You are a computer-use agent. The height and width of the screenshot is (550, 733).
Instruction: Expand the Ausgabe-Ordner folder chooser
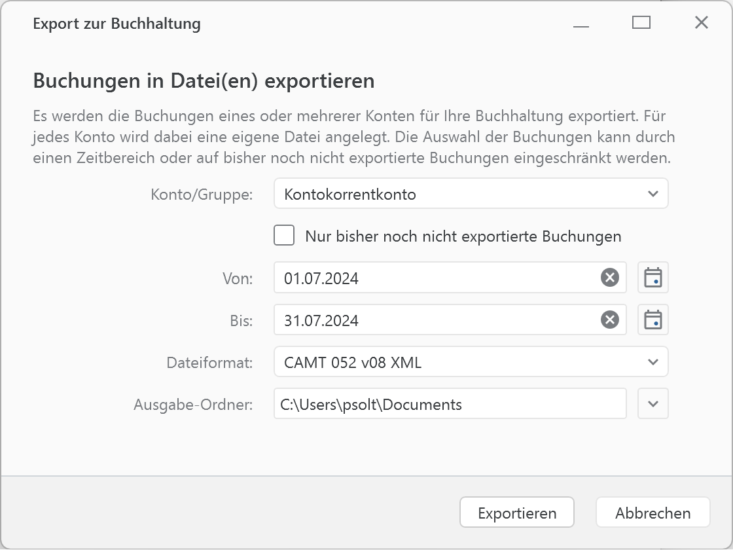coord(653,403)
